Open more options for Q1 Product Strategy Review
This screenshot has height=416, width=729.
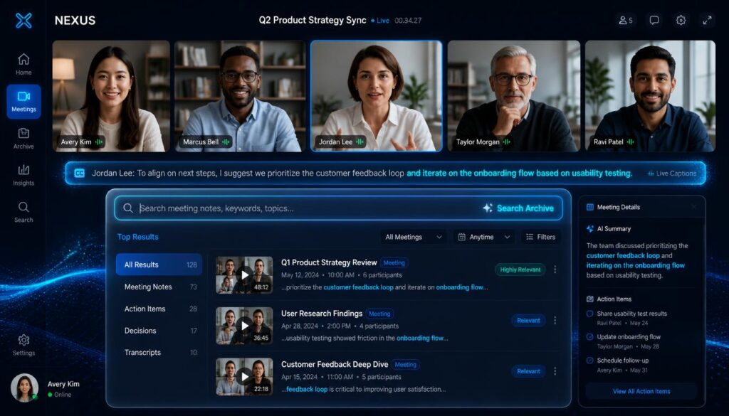pos(555,270)
